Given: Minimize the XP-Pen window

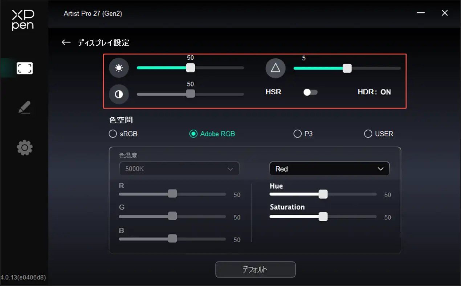Looking at the screenshot, I should (x=421, y=13).
